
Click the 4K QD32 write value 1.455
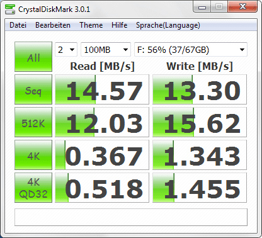pyautogui.click(x=200, y=188)
